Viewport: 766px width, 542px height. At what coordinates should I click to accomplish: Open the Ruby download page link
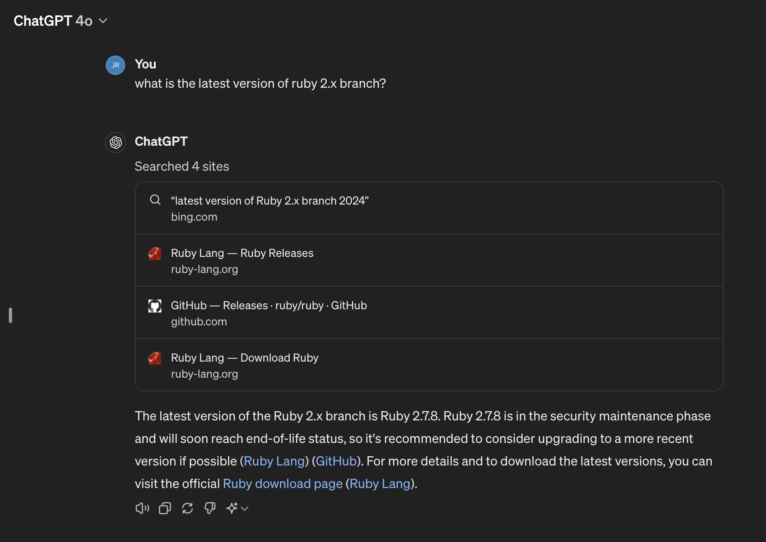pos(283,484)
